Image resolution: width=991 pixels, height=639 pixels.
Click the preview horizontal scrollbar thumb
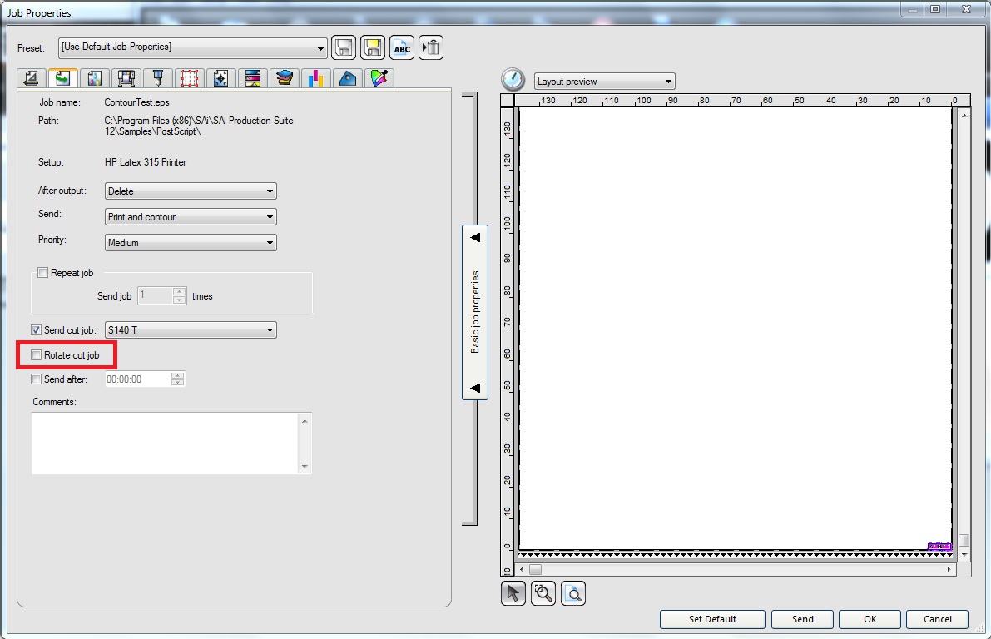point(535,569)
